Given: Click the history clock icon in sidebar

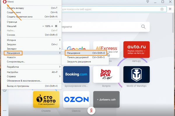Looking at the screenshot, I should point(5,90).
